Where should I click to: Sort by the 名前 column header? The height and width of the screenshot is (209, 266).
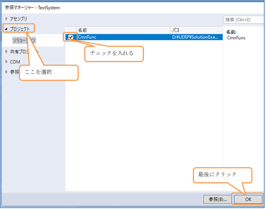[82, 30]
